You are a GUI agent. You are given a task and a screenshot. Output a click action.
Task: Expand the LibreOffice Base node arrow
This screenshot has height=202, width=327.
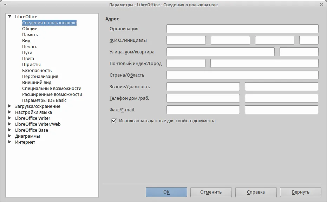9,130
